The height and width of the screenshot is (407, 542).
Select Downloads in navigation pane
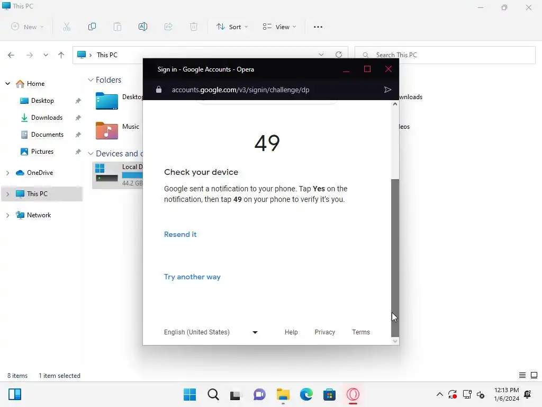tap(47, 118)
